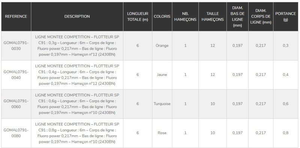This screenshot has height=148, width=300.
Task: Select the portance value 0,6
Action: tap(286, 104)
